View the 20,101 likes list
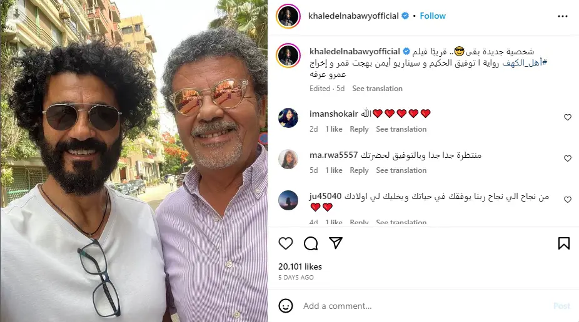This screenshot has height=322, width=579. (x=300, y=266)
